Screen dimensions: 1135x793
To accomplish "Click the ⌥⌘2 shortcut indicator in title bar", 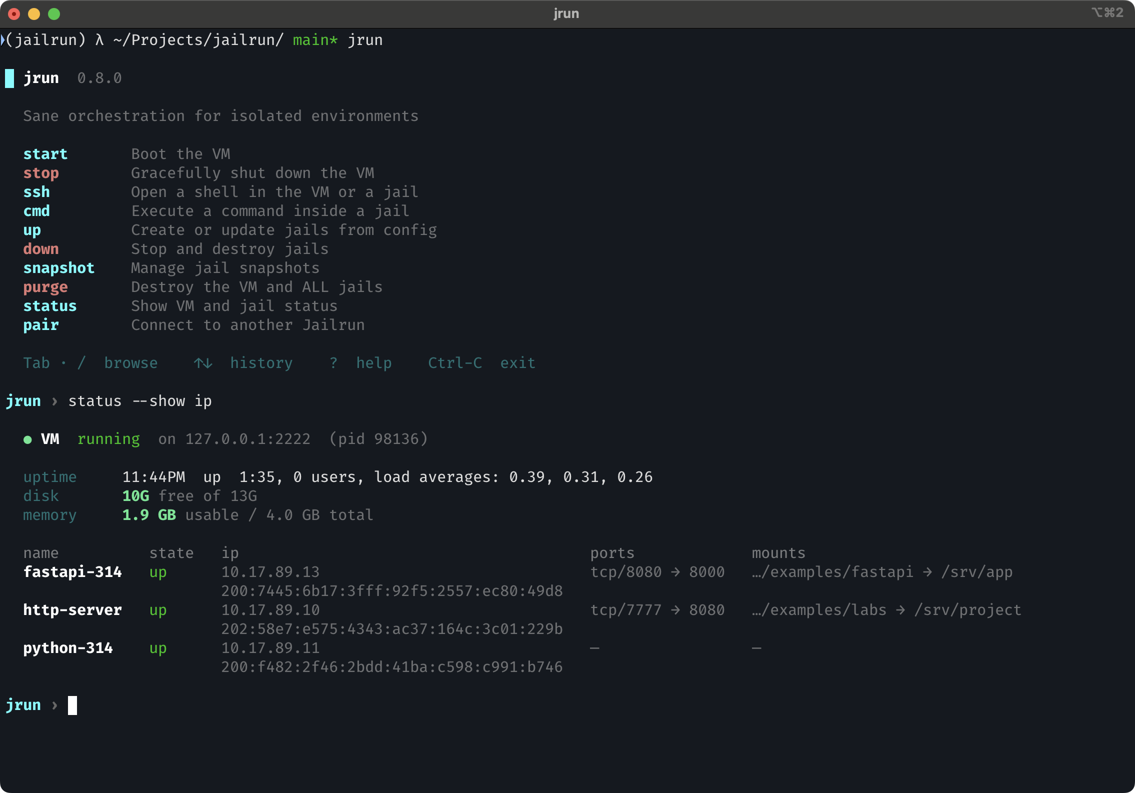I will [1107, 12].
